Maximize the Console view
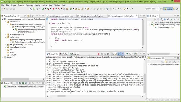 pos(144,54)
